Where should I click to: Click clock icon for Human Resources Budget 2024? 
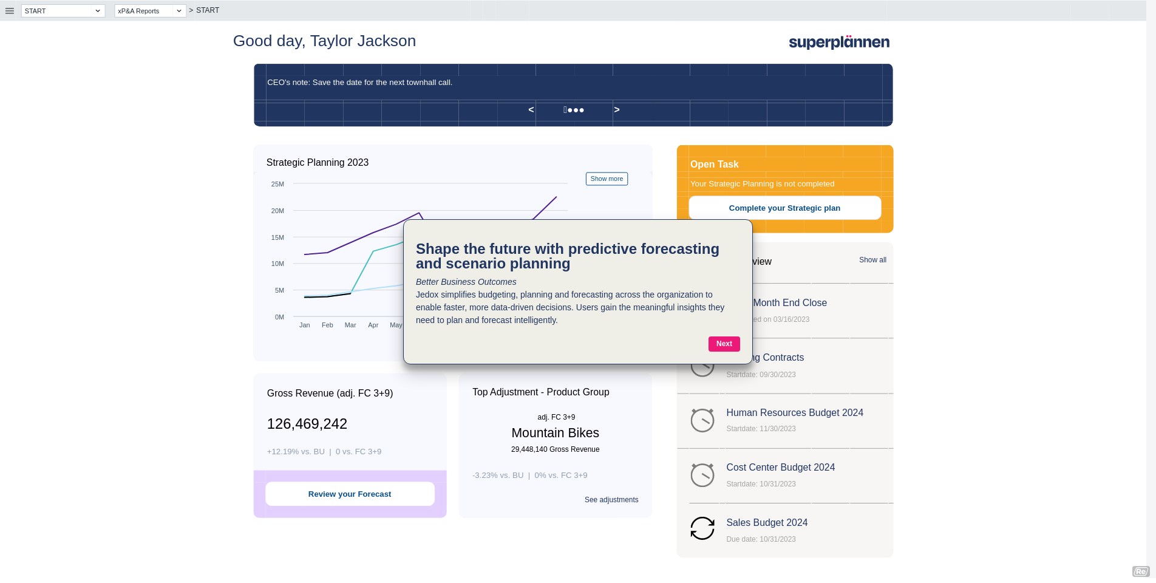coord(702,420)
